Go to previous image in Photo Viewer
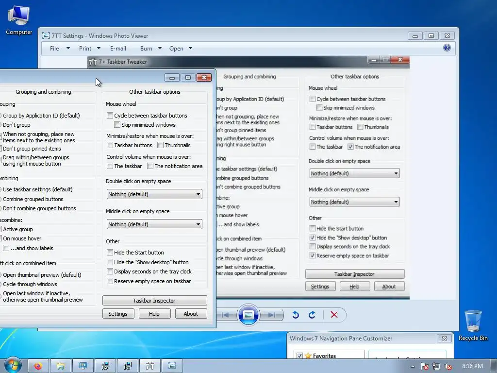Image resolution: width=497 pixels, height=373 pixels. [225, 315]
